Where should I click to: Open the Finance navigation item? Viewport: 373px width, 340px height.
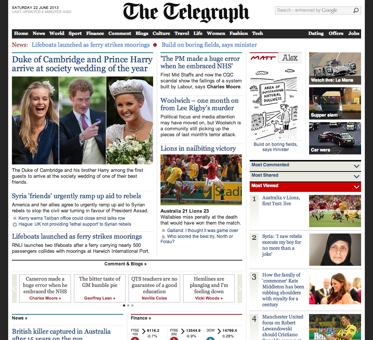click(95, 33)
